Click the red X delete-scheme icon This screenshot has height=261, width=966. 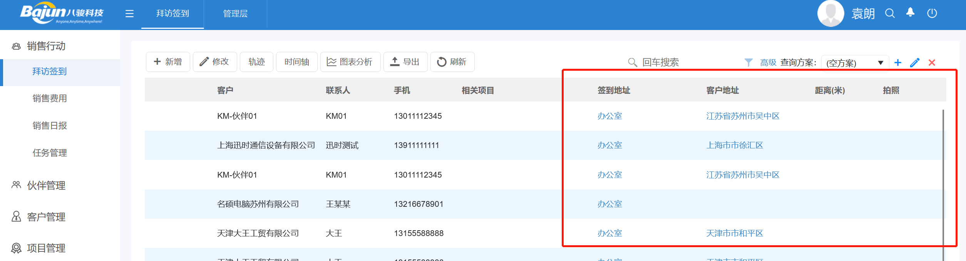[x=932, y=63]
